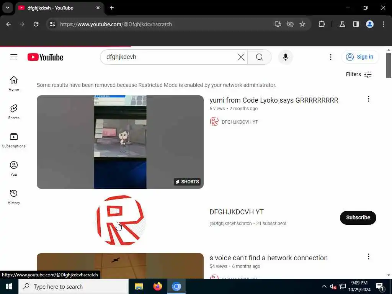Bookmark this page with the star
This screenshot has width=392, height=294.
pyautogui.click(x=302, y=24)
